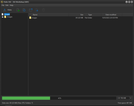This screenshot has height=106, width=134.
Task: Sort by Date modified column header
Action: pyautogui.click(x=111, y=15)
